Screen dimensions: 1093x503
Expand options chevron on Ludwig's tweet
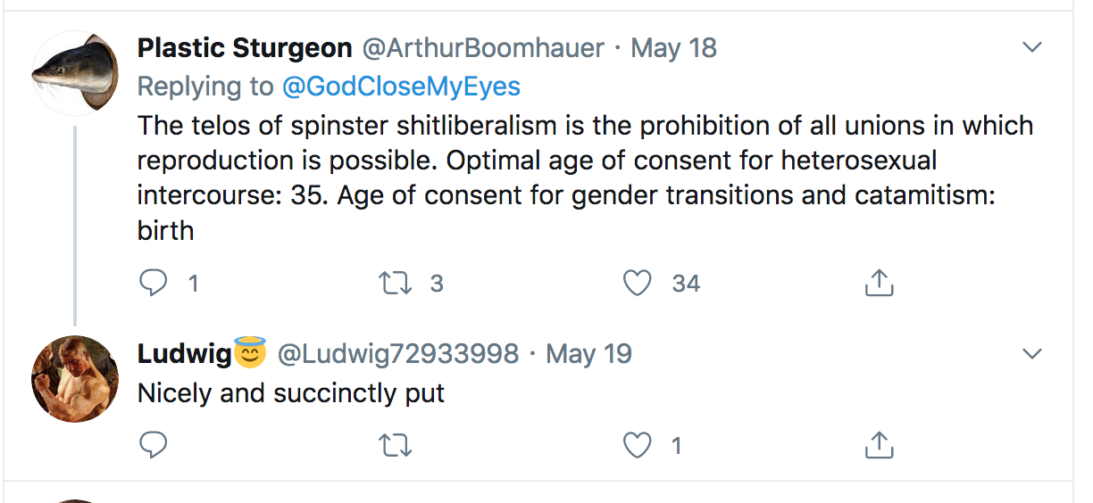tap(1031, 354)
